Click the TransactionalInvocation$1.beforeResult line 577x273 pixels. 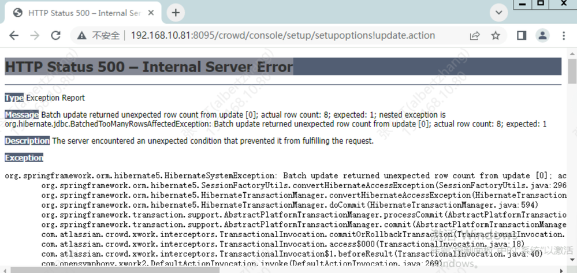click(292, 253)
